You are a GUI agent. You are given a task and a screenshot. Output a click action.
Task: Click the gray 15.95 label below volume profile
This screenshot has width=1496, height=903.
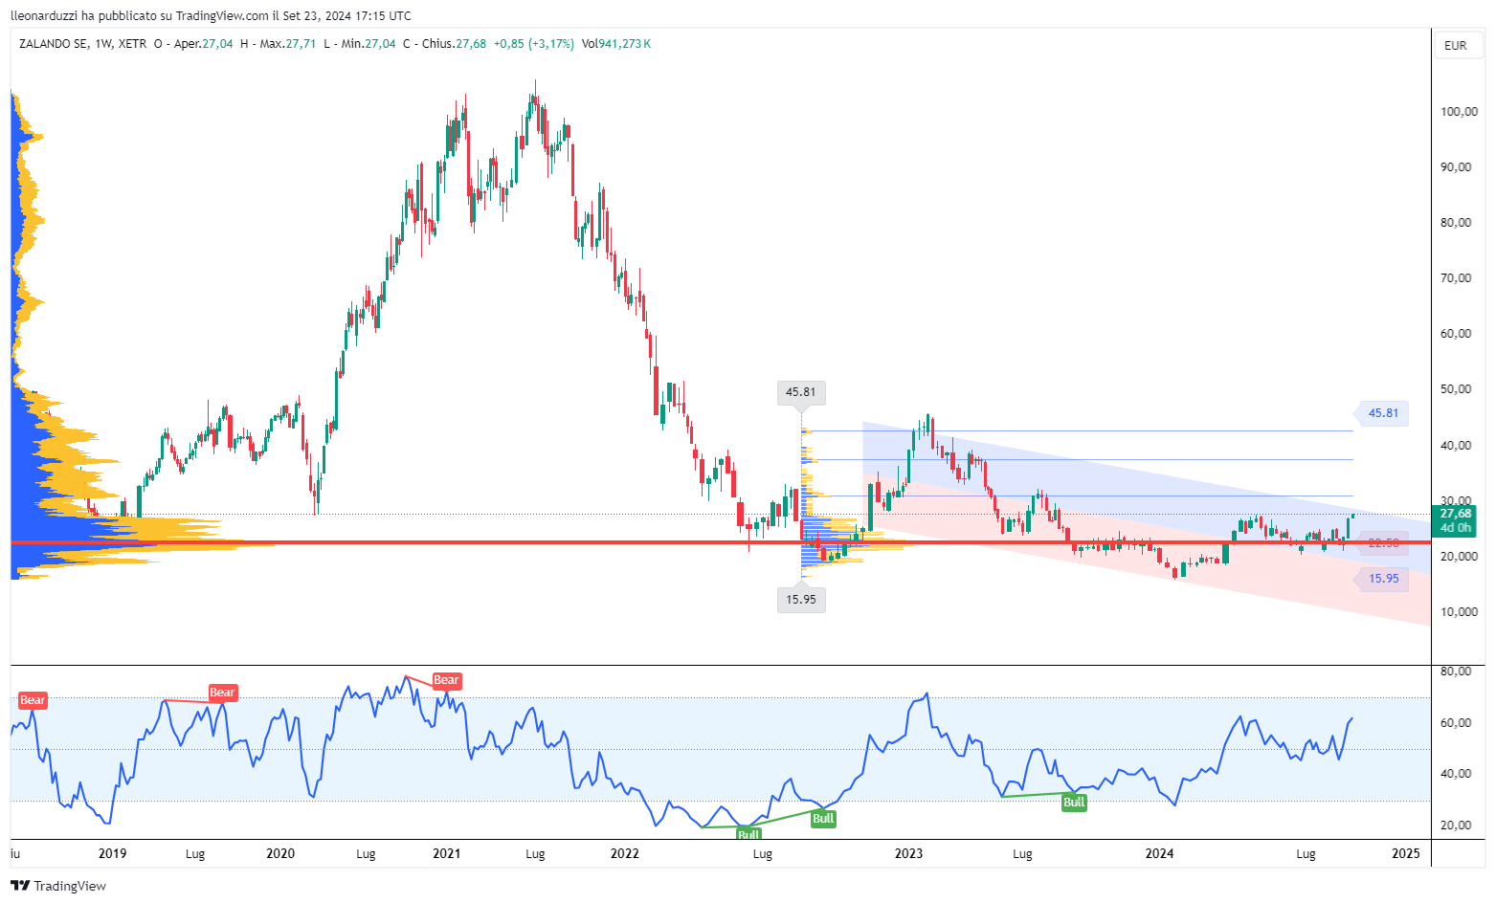click(801, 600)
